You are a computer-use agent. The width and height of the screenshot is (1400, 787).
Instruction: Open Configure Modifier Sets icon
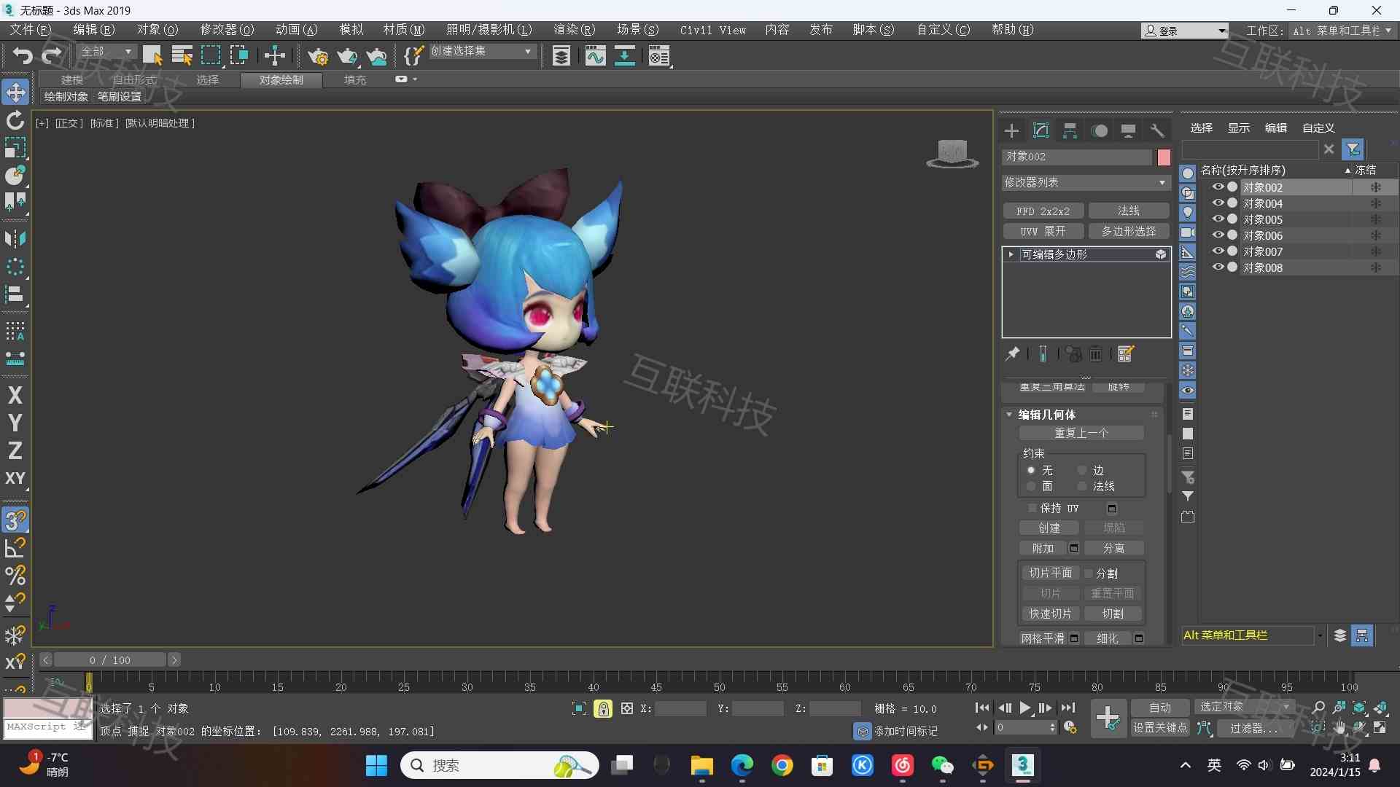coord(1126,354)
